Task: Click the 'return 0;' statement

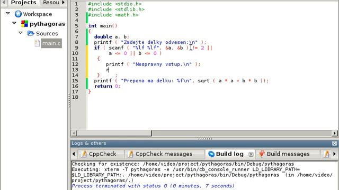Action: [107, 86]
